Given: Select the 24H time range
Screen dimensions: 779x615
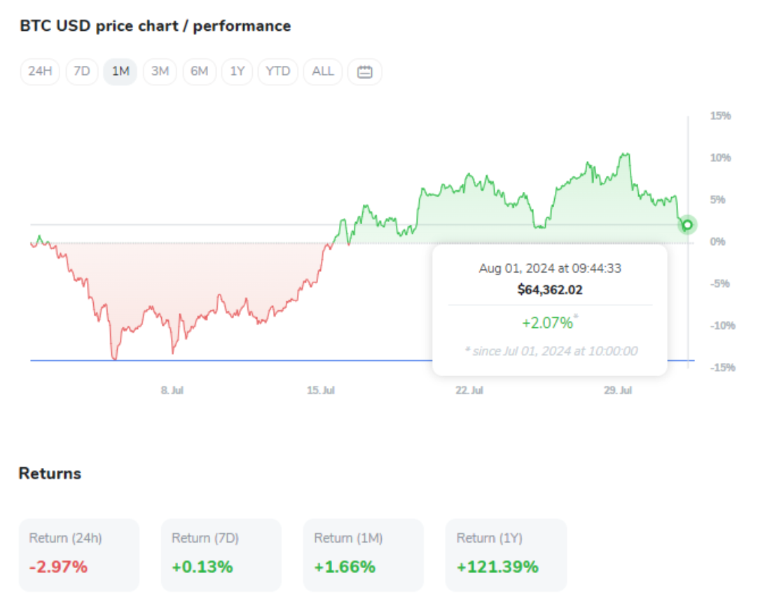Looking at the screenshot, I should (x=41, y=71).
